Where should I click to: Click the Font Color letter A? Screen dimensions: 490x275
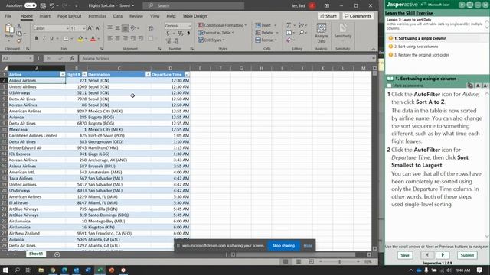(93, 38)
